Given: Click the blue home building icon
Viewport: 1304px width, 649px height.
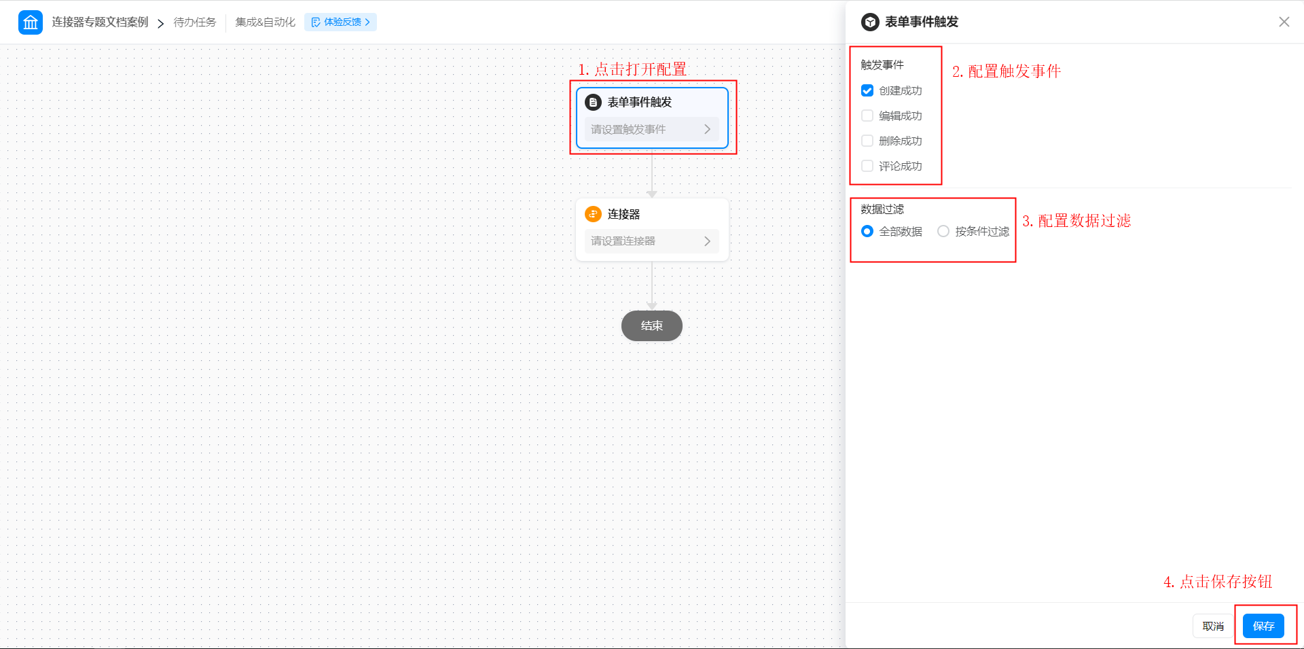Looking at the screenshot, I should (31, 22).
